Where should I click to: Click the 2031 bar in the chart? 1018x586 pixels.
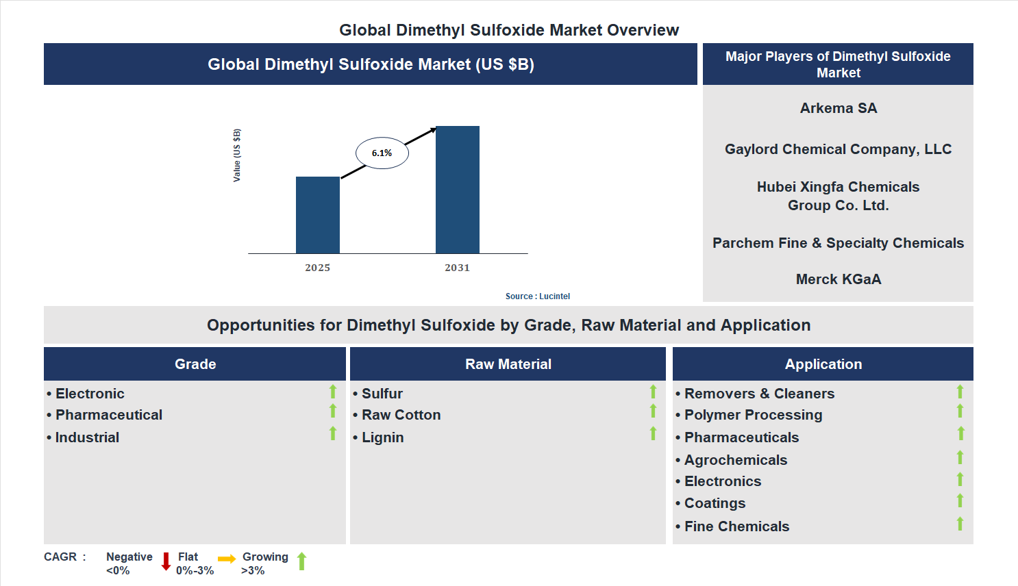[457, 188]
